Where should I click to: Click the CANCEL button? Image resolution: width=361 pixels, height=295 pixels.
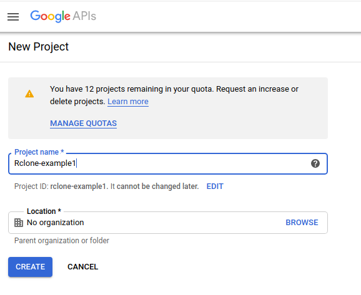82,267
